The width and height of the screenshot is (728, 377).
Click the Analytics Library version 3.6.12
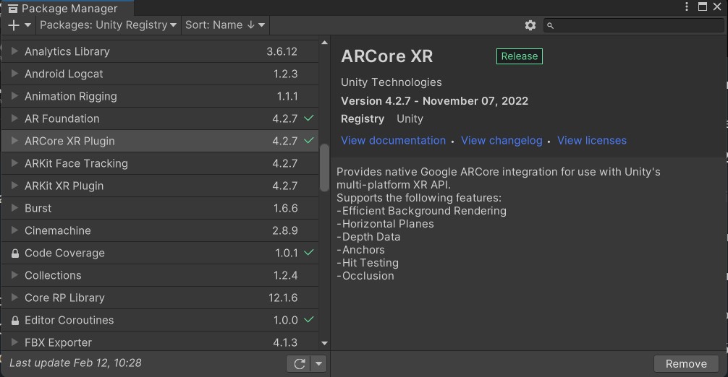(x=282, y=51)
